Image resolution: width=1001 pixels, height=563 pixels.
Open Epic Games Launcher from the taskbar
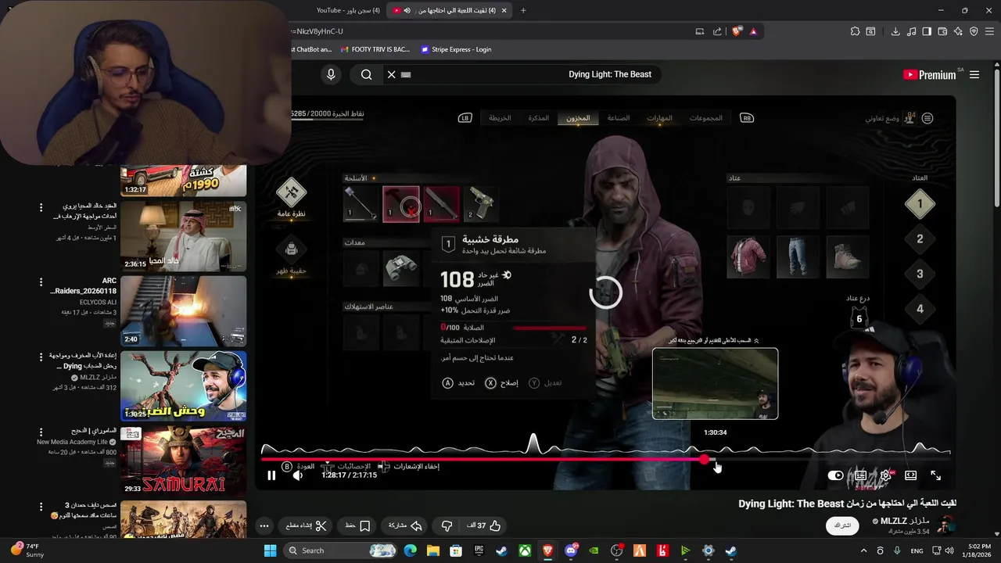tap(479, 550)
